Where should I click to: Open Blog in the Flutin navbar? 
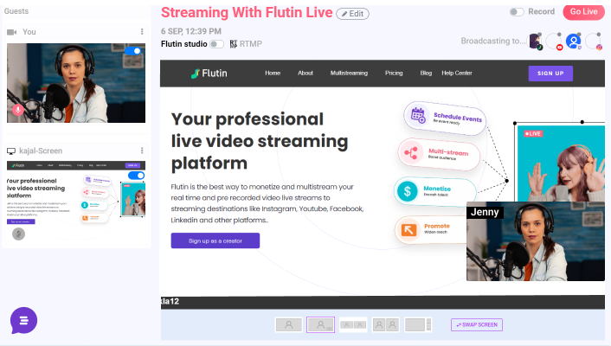pyautogui.click(x=426, y=73)
